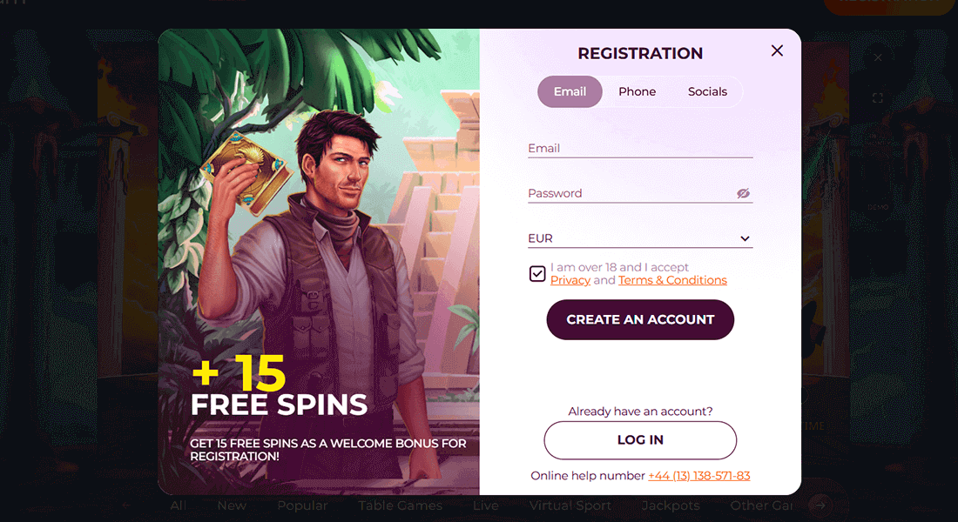Uncheck the over 18 acceptance checkbox
The height and width of the screenshot is (522, 958).
537,274
